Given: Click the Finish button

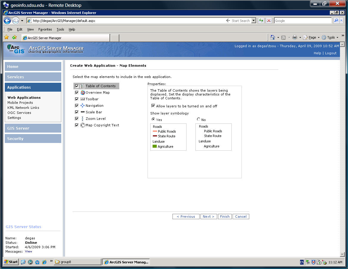Looking at the screenshot, I should [225, 217].
